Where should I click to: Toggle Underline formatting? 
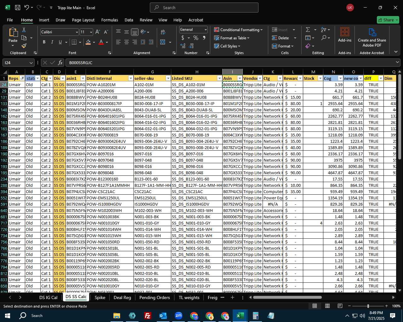[60, 42]
